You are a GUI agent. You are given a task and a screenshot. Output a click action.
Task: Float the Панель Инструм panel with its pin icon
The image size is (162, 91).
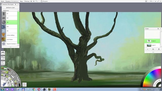[x=15, y=5]
